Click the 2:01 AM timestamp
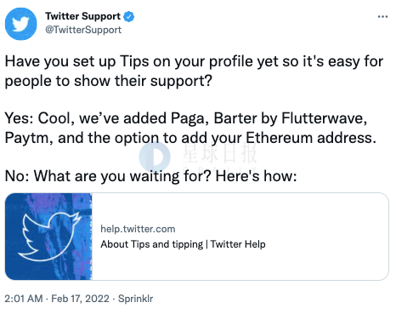Screen dimensions: 396x314 24,299
